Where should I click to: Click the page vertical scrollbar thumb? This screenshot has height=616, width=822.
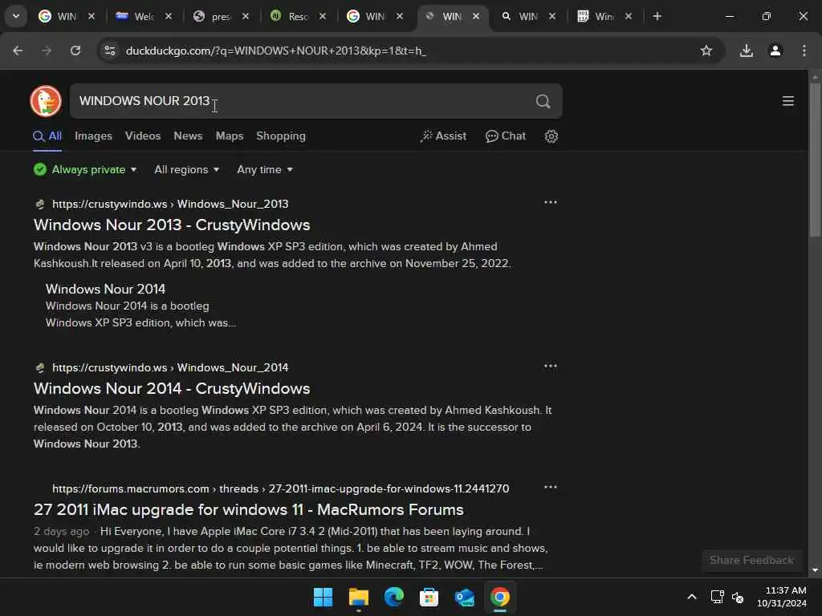815,160
